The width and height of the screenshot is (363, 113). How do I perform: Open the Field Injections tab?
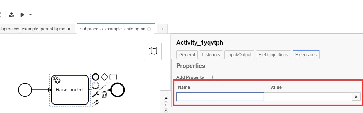tap(273, 54)
